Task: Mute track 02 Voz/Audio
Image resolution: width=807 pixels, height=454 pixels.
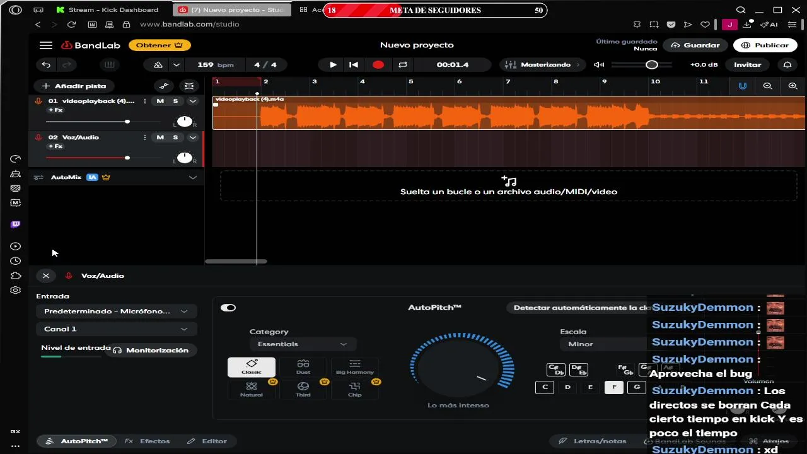Action: coord(160,137)
